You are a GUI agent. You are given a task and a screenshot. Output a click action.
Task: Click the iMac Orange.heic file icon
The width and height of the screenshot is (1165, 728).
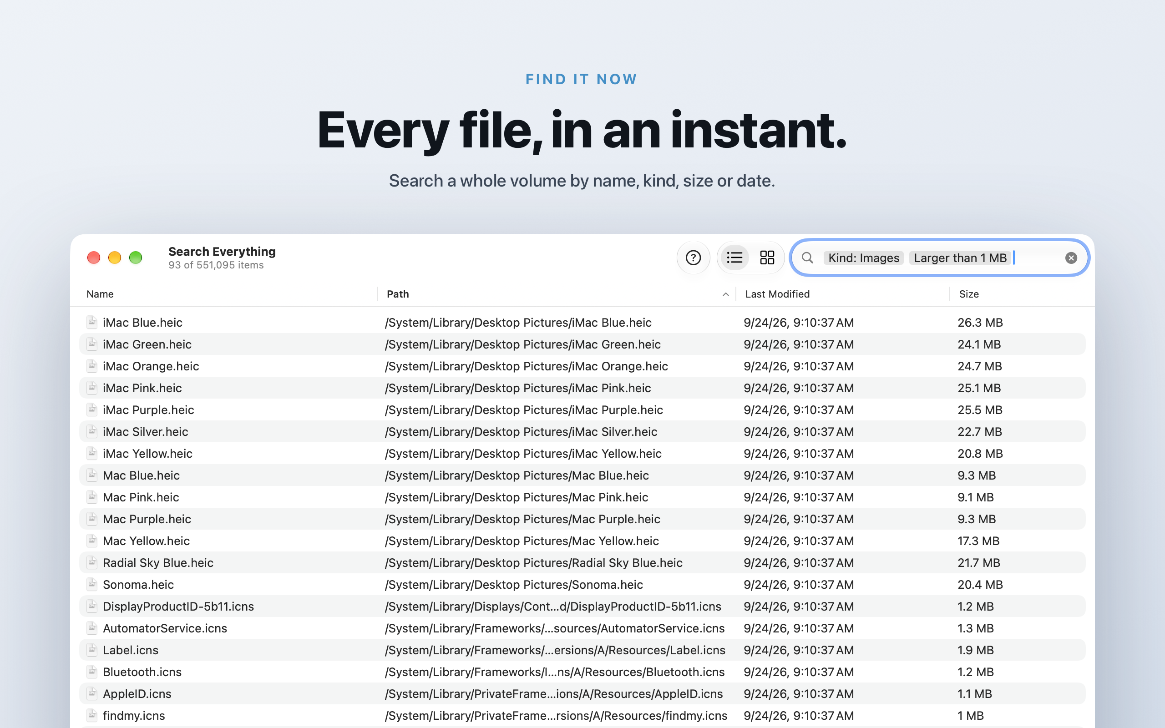pyautogui.click(x=92, y=366)
